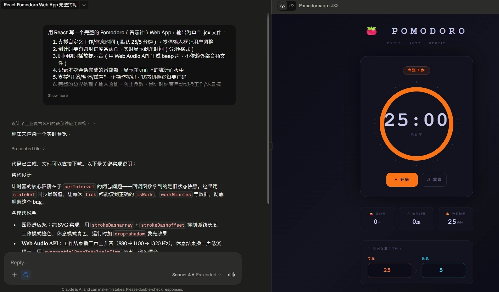Click the Pomodoroapp JSX file name
499x292 pixels.
[x=319, y=6]
